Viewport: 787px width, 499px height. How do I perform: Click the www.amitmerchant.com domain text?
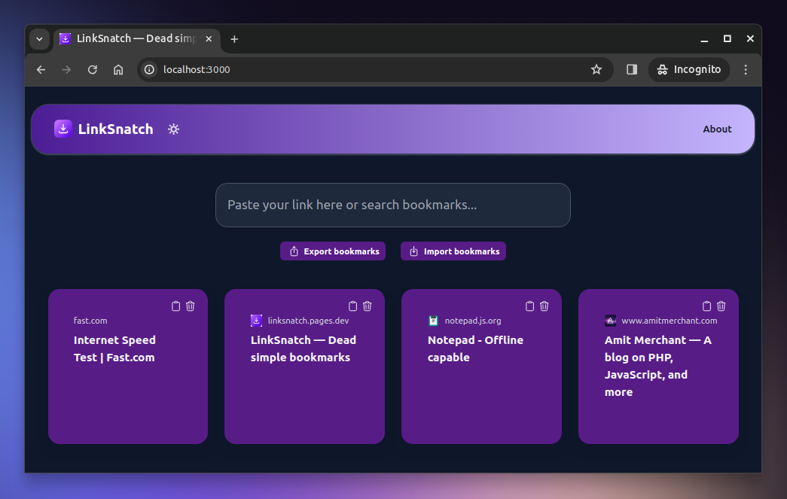point(669,321)
